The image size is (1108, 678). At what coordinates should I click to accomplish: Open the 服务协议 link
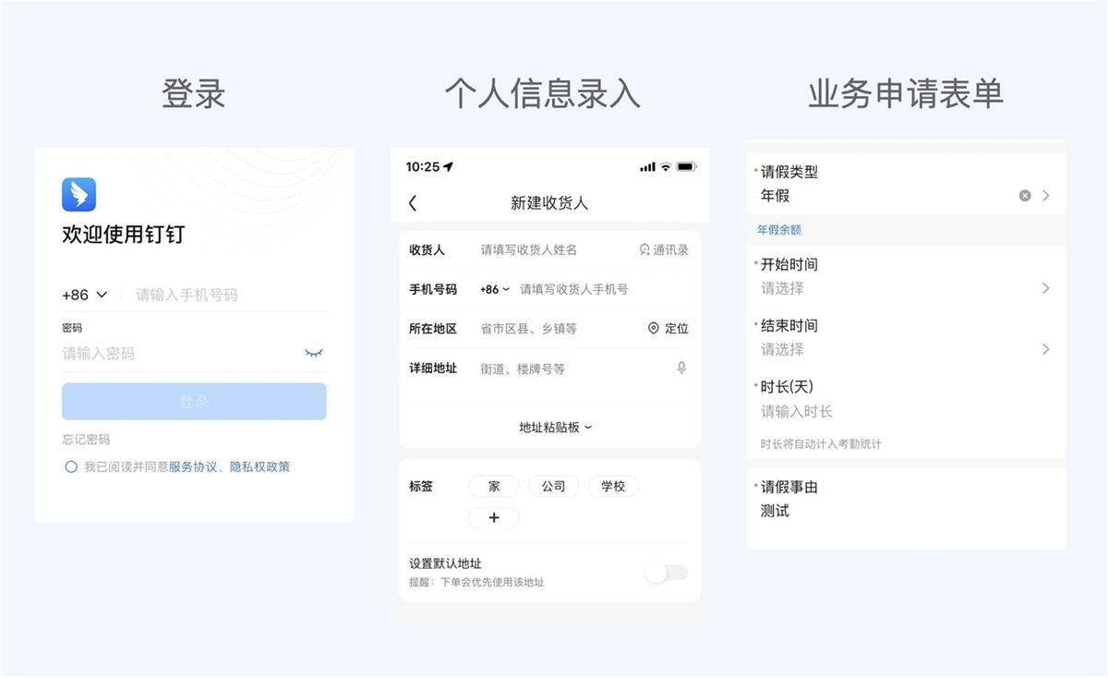[193, 467]
